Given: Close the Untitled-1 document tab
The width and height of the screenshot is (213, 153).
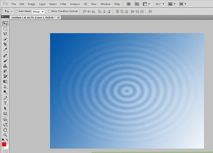Looking at the screenshot, I should (58, 18).
